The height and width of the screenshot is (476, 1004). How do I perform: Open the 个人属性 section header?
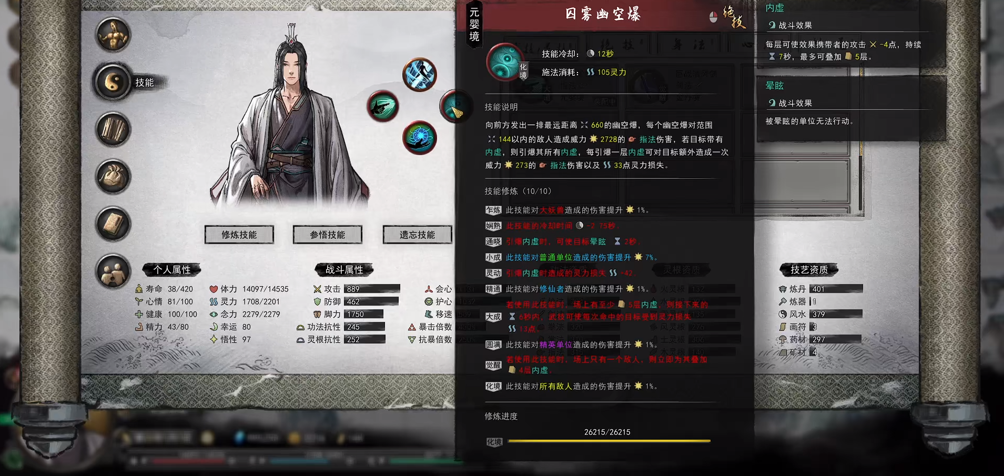point(172,270)
